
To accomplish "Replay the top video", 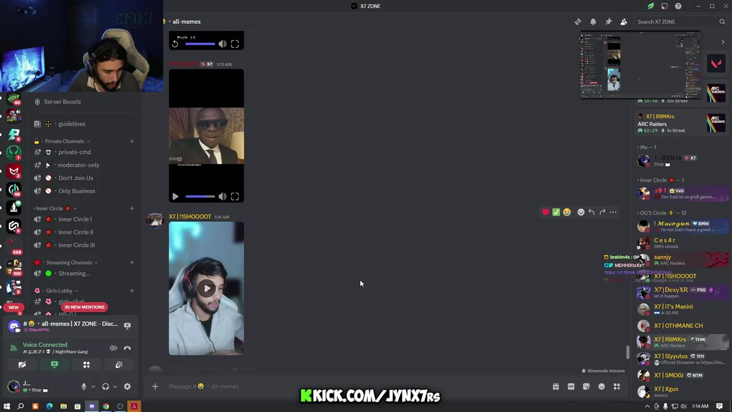I will 175,44.
